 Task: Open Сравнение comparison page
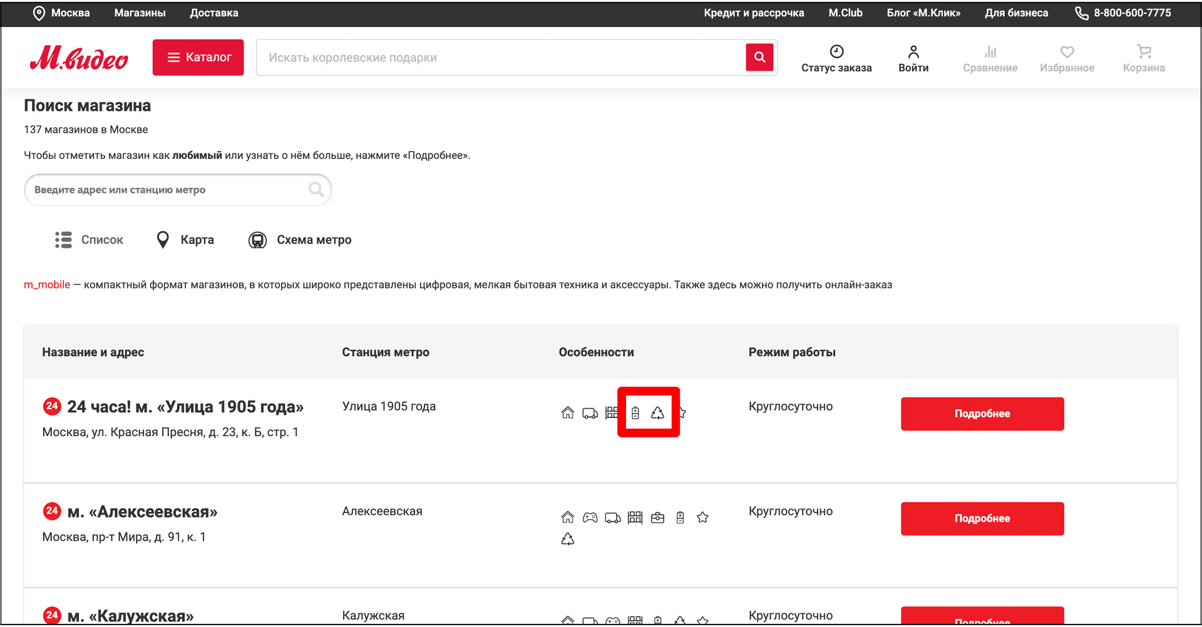pyautogui.click(x=990, y=58)
